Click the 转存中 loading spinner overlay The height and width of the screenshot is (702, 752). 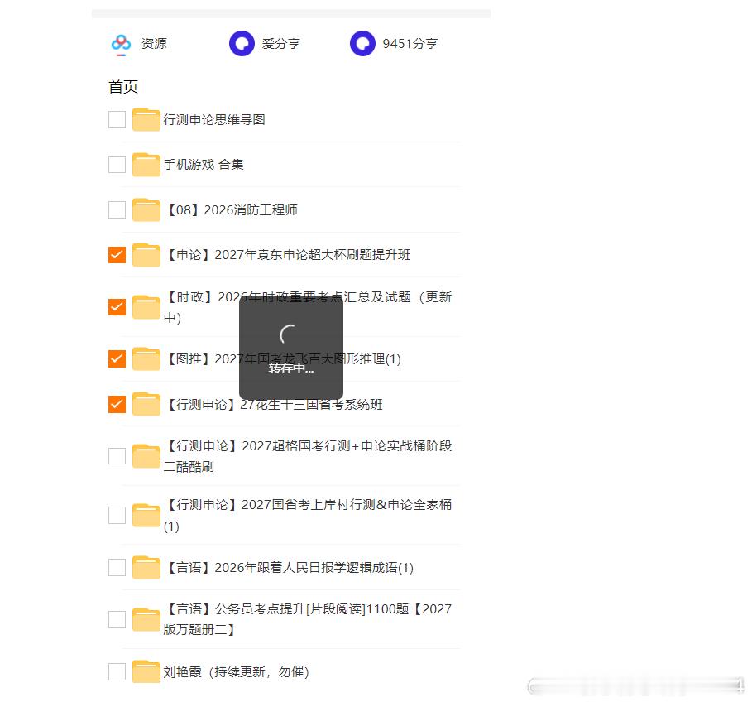click(x=291, y=347)
